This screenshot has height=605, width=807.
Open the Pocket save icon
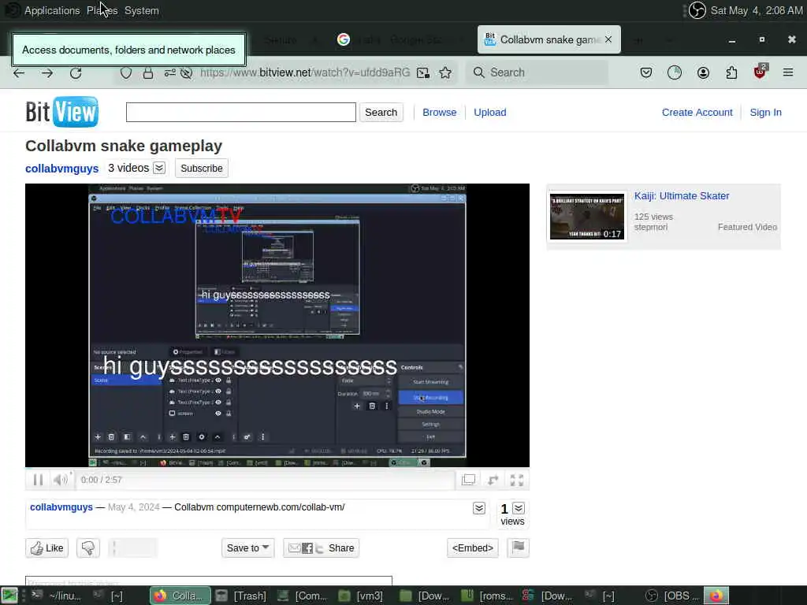click(646, 72)
